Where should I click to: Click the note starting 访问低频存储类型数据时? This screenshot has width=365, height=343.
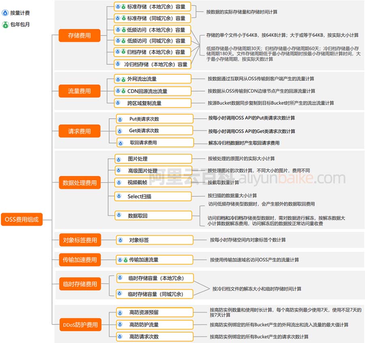[x=262, y=204]
